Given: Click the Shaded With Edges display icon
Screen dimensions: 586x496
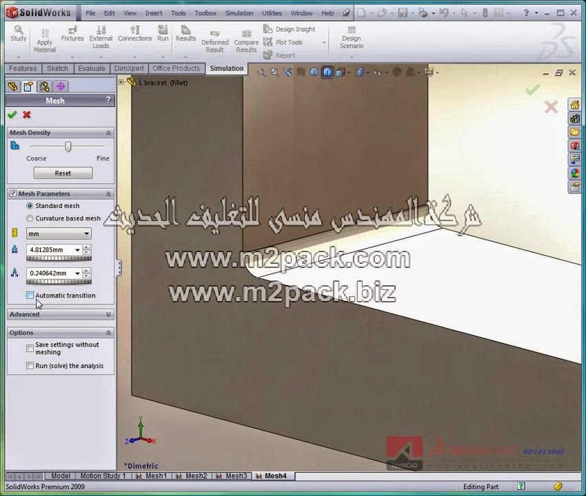Looking at the screenshot, I should click(327, 72).
